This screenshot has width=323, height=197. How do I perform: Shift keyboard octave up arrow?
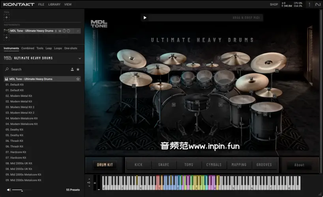89,179
